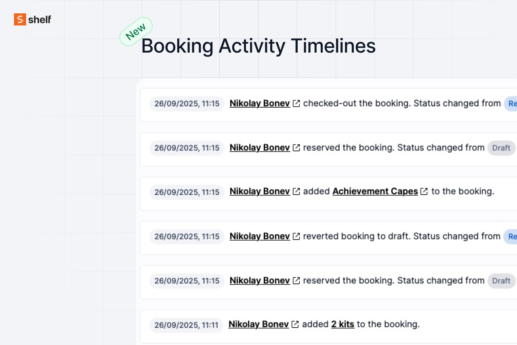Click the external link icon in the second reserved entry
517x345 pixels.
click(296, 280)
